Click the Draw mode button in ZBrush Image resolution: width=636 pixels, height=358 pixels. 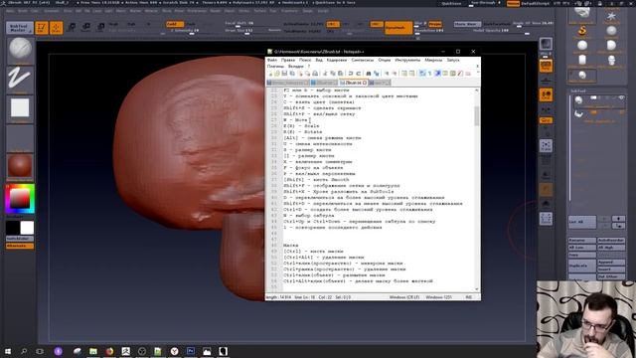pos(57,28)
